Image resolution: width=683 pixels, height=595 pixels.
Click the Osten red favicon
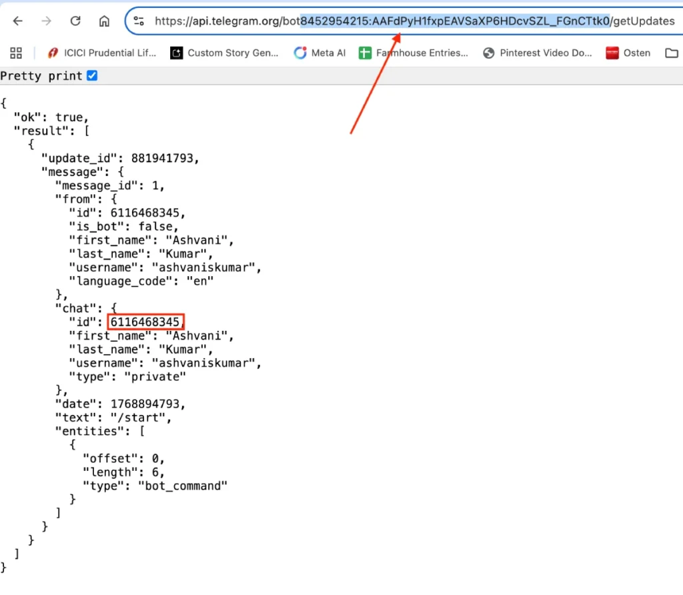tap(612, 53)
